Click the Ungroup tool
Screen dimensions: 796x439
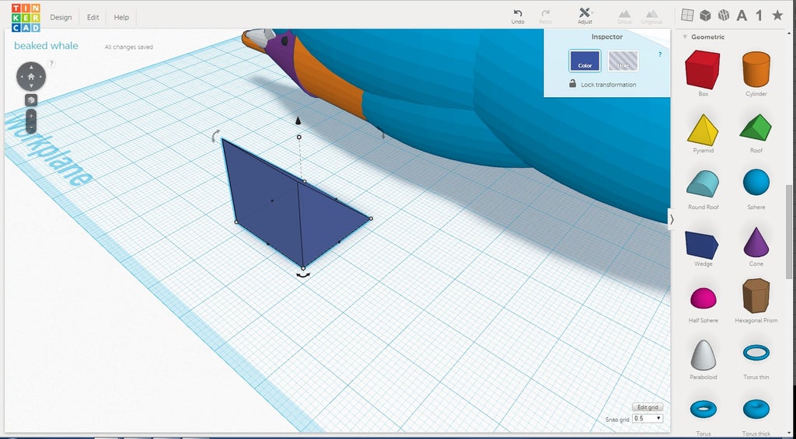click(x=652, y=16)
